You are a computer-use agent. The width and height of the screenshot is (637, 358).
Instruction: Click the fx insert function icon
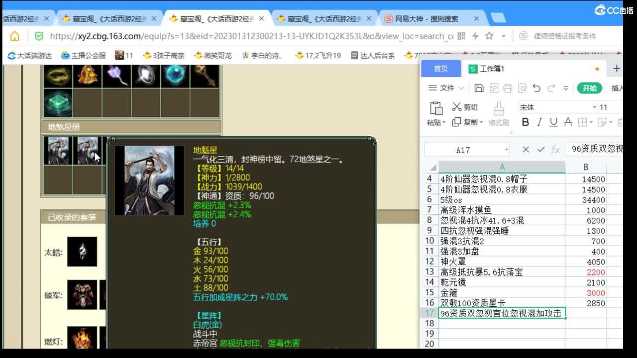pyautogui.click(x=556, y=150)
